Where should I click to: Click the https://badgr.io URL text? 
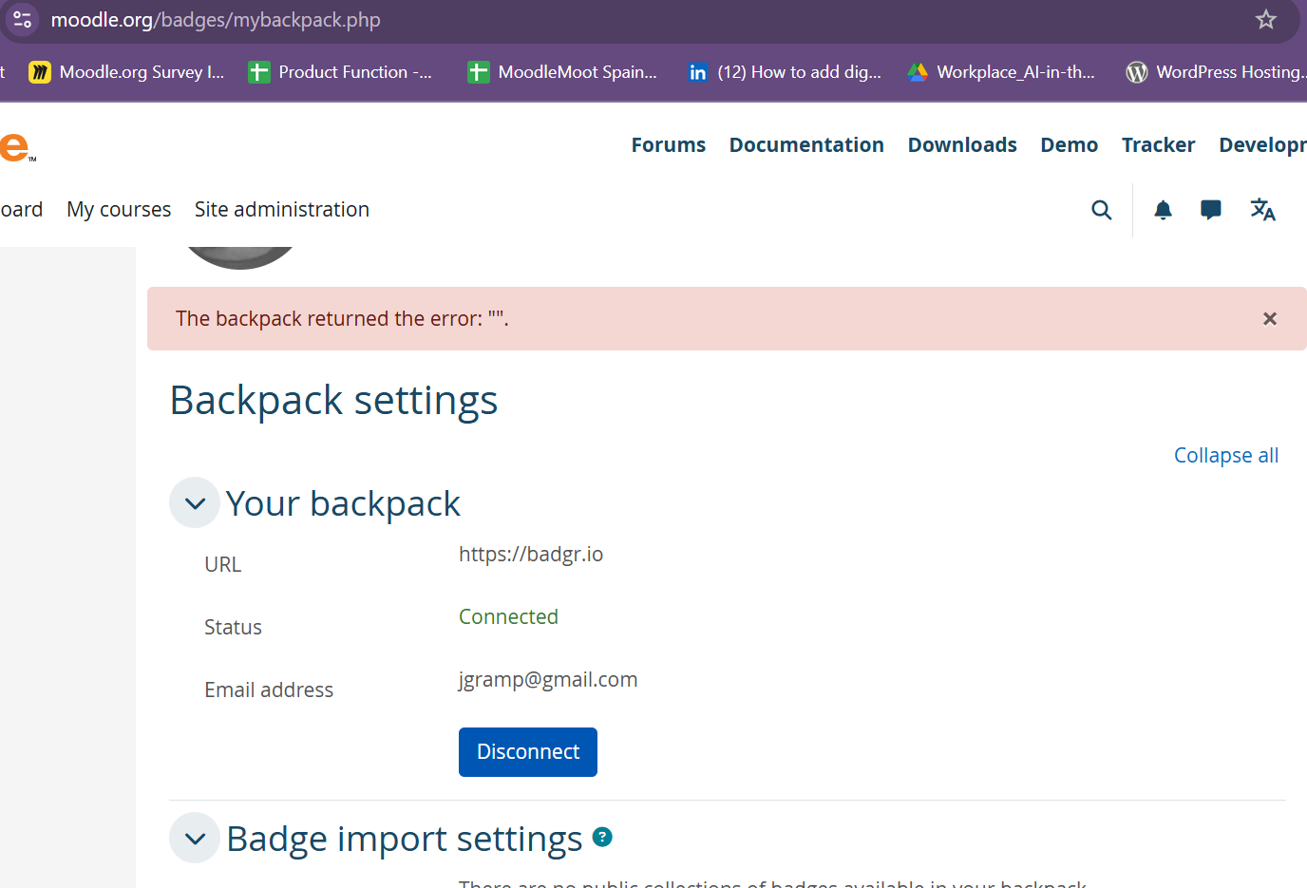pos(531,555)
